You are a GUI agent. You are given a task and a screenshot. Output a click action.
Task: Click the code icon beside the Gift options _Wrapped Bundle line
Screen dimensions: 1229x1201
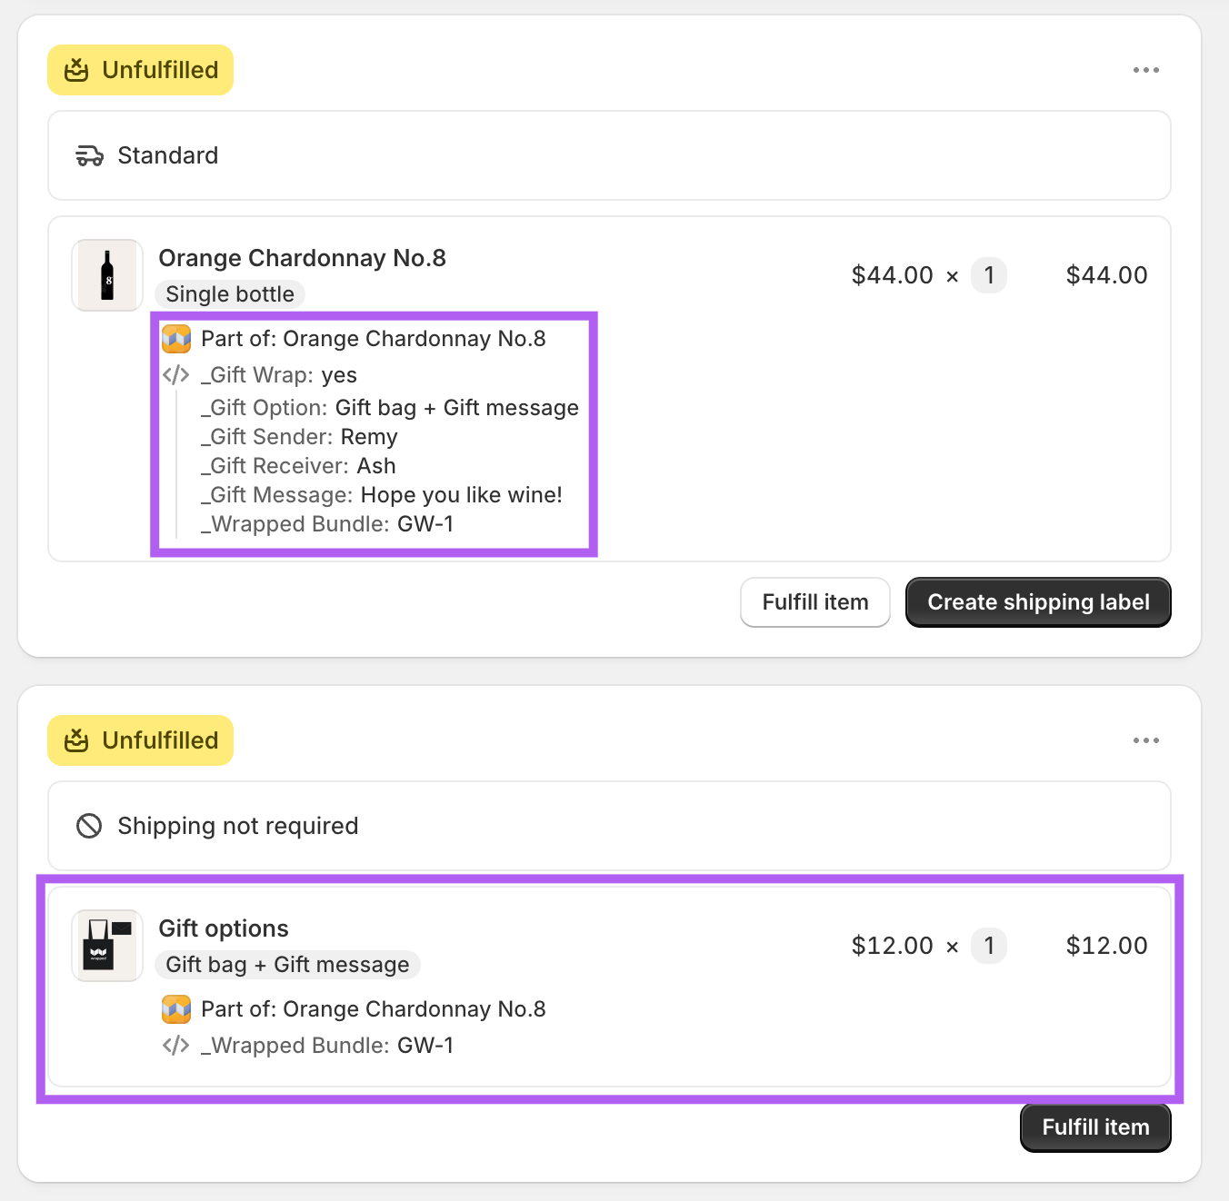point(175,1046)
